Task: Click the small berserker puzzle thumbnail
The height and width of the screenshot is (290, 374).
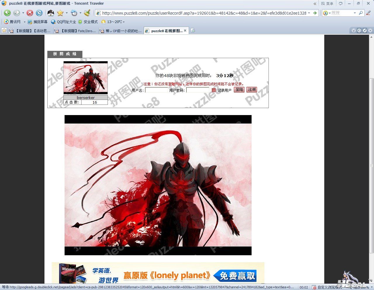Action: (86, 78)
